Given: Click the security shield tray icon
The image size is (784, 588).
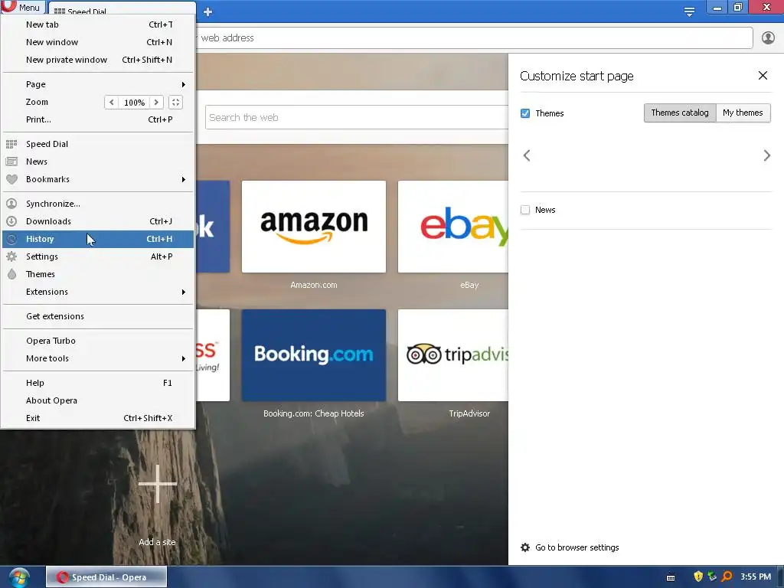Looking at the screenshot, I should tap(698, 577).
